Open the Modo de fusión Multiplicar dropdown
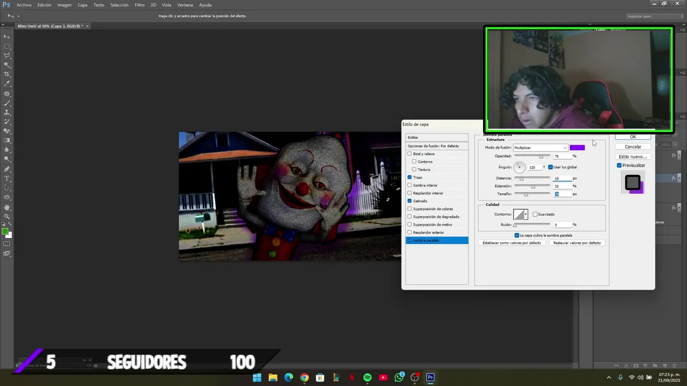This screenshot has height=386, width=687. (540, 147)
